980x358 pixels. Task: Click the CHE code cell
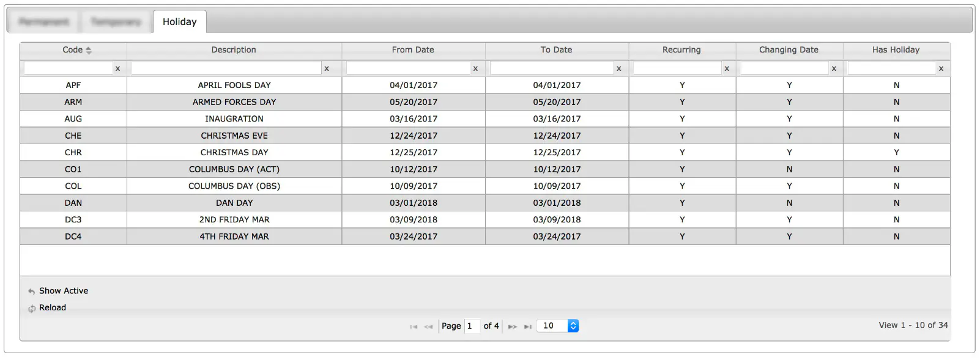73,136
